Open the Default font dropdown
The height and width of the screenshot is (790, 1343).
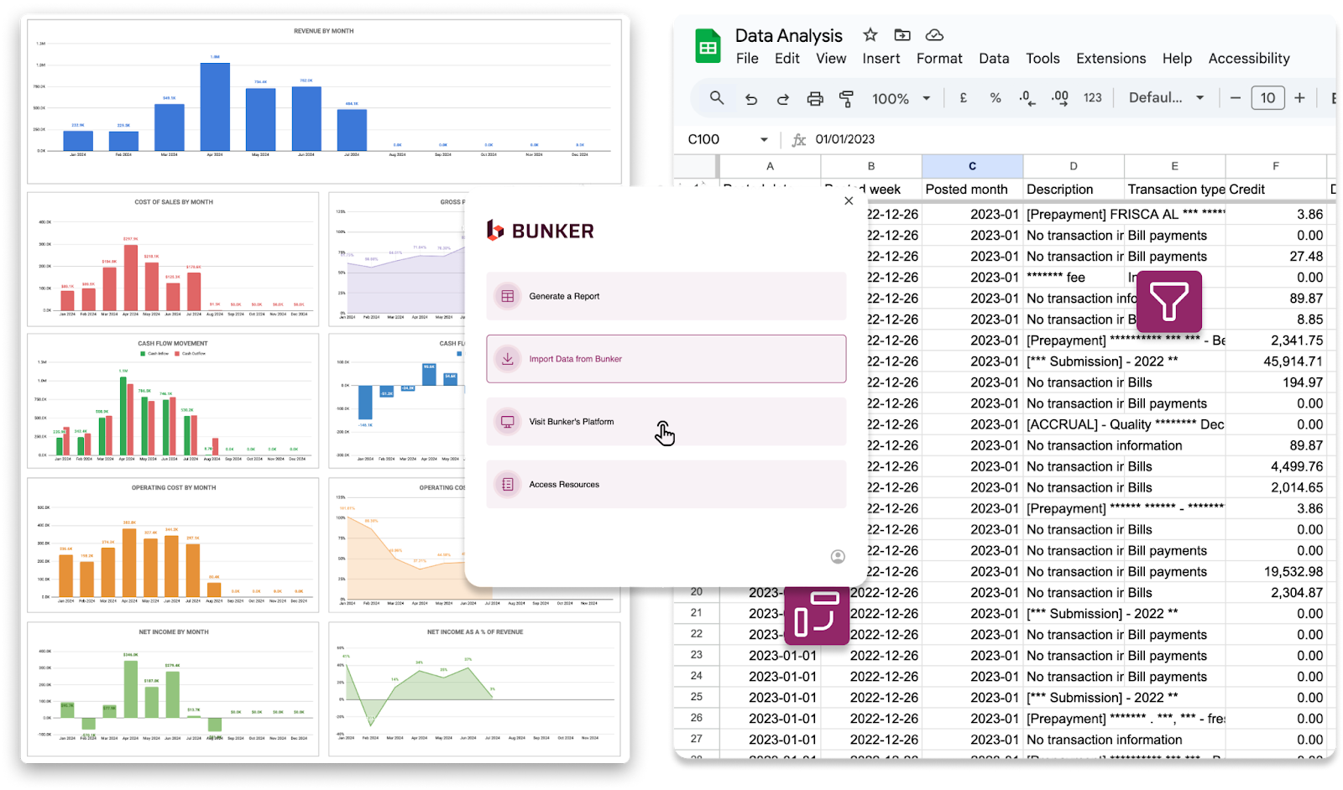coord(1167,98)
